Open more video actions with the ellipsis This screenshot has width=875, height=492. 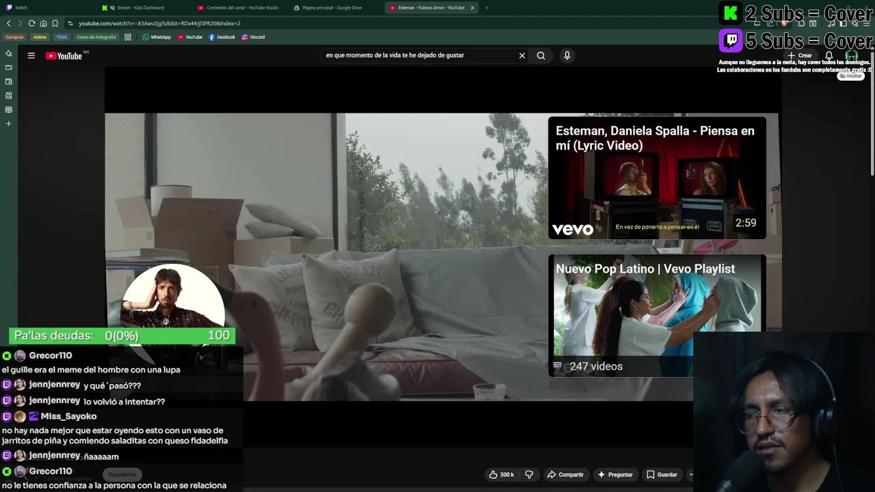[x=692, y=474]
